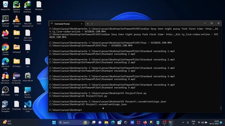The width and height of the screenshot is (225, 126).
Task: Select 'New Text Document' file under Jacob row
Action: [28, 35]
